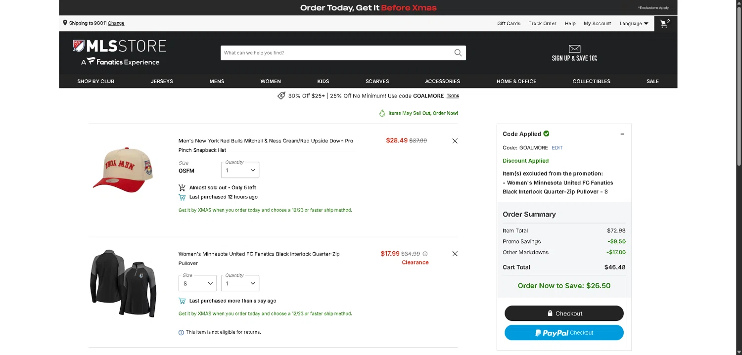The height and width of the screenshot is (355, 742).
Task: Click the Cart Total amount $46.48
Action: pos(615,267)
